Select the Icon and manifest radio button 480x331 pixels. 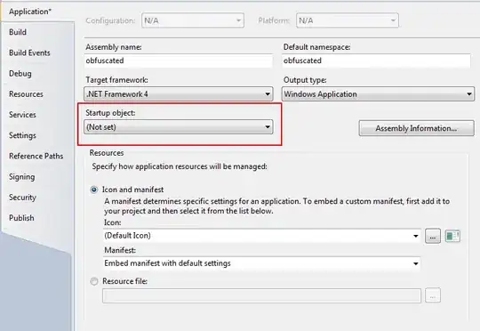coord(94,190)
